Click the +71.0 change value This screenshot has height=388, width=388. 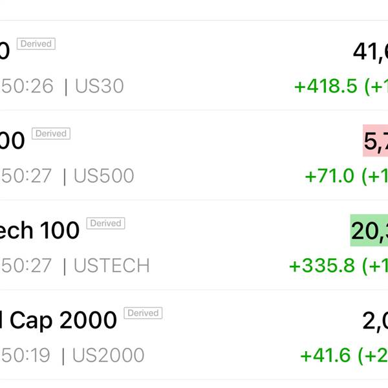pos(330,176)
